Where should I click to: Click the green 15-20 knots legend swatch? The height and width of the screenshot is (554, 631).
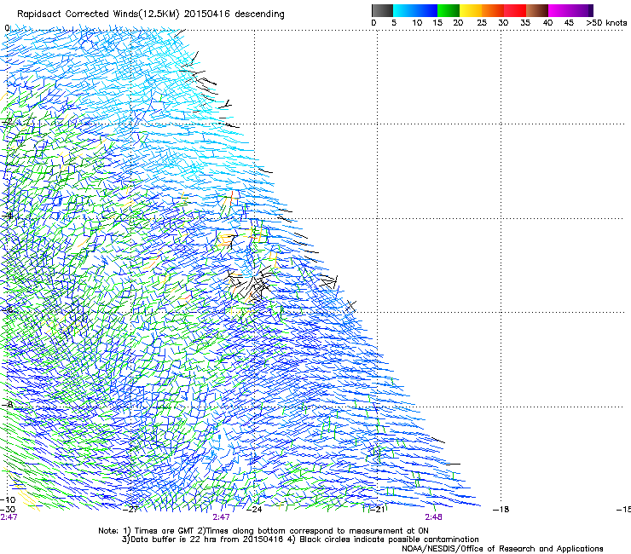[449, 10]
